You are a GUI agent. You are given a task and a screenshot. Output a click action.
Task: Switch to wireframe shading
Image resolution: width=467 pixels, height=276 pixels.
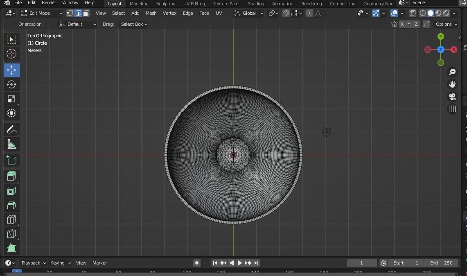click(423, 13)
